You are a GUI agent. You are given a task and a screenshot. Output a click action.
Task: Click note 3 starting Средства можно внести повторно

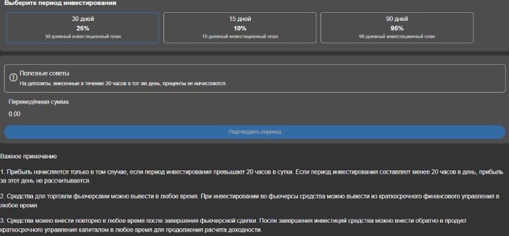pyautogui.click(x=234, y=225)
